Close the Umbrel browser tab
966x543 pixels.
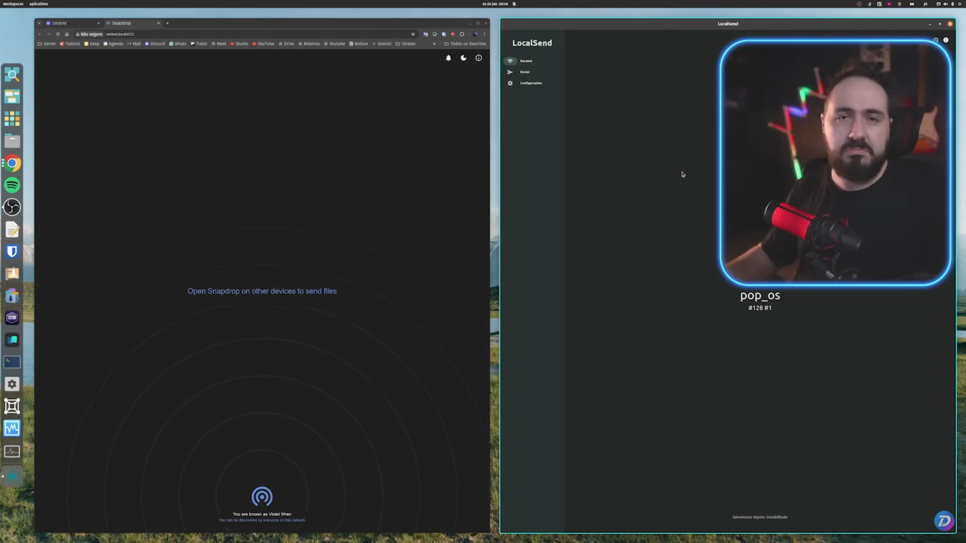99,23
